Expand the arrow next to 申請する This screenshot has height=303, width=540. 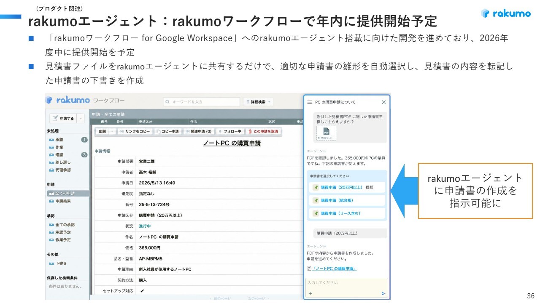point(81,118)
